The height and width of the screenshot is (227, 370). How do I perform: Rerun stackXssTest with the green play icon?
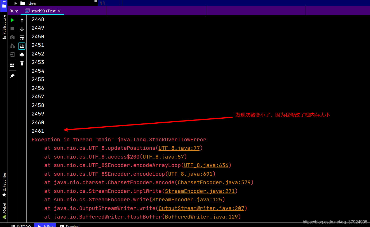(x=12, y=20)
